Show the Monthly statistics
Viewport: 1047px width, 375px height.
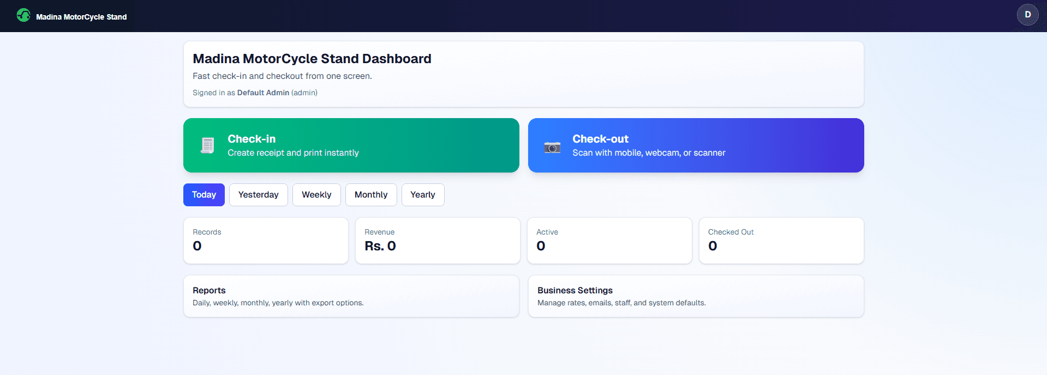371,195
